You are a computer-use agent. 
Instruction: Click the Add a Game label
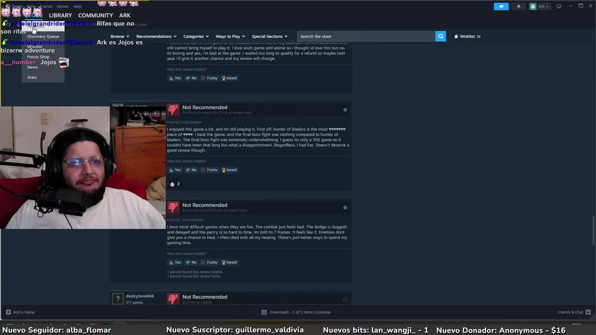tap(24, 312)
